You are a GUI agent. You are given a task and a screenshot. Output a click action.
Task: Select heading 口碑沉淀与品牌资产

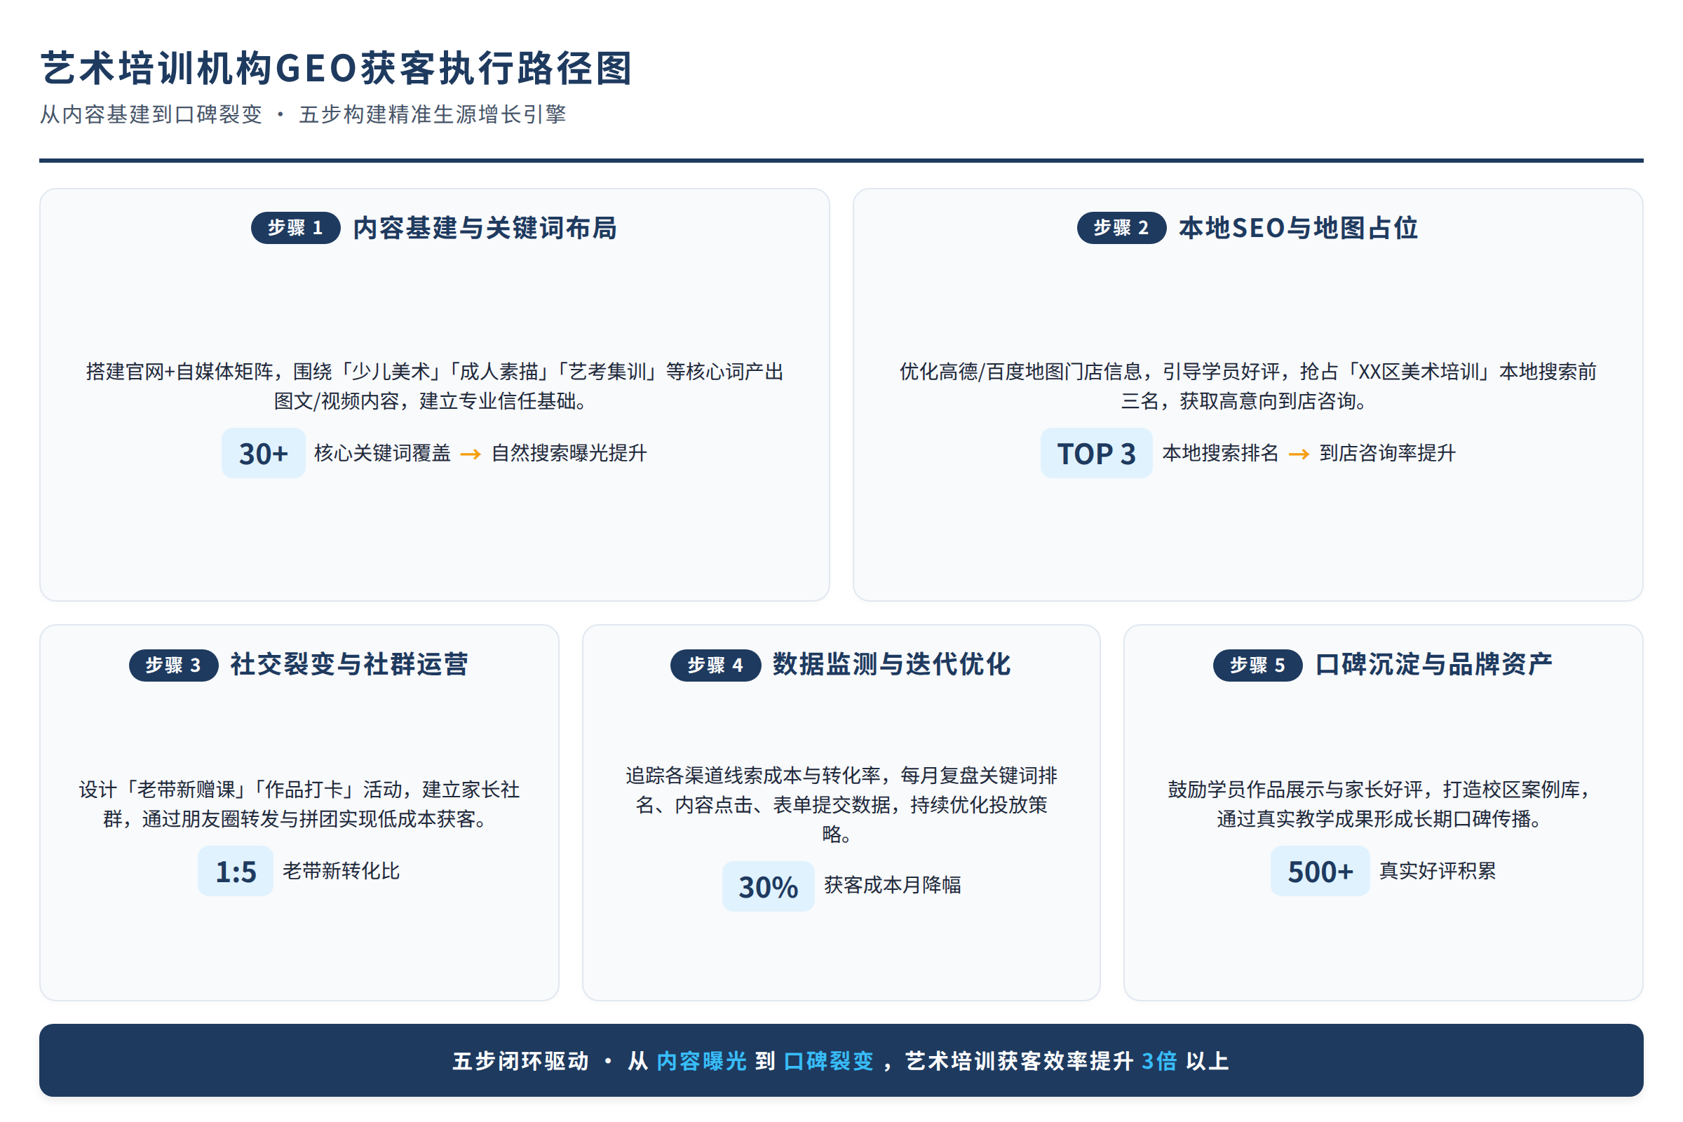tap(1434, 664)
